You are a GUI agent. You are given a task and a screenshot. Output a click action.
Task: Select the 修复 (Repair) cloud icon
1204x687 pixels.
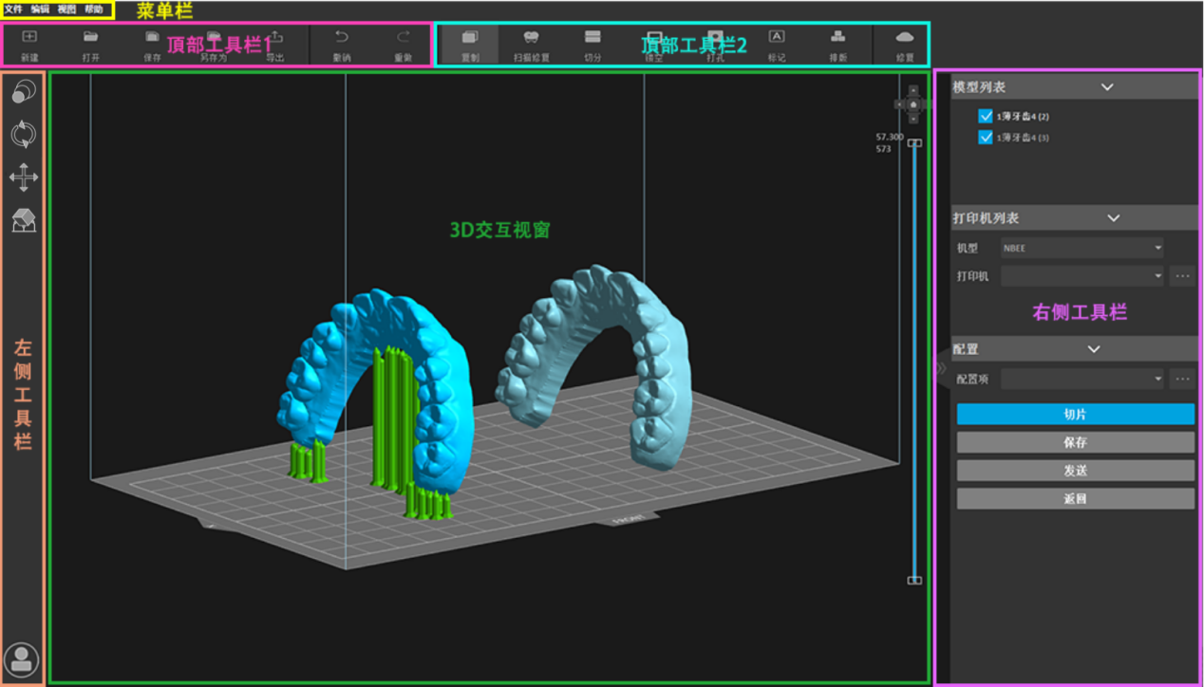click(x=905, y=37)
